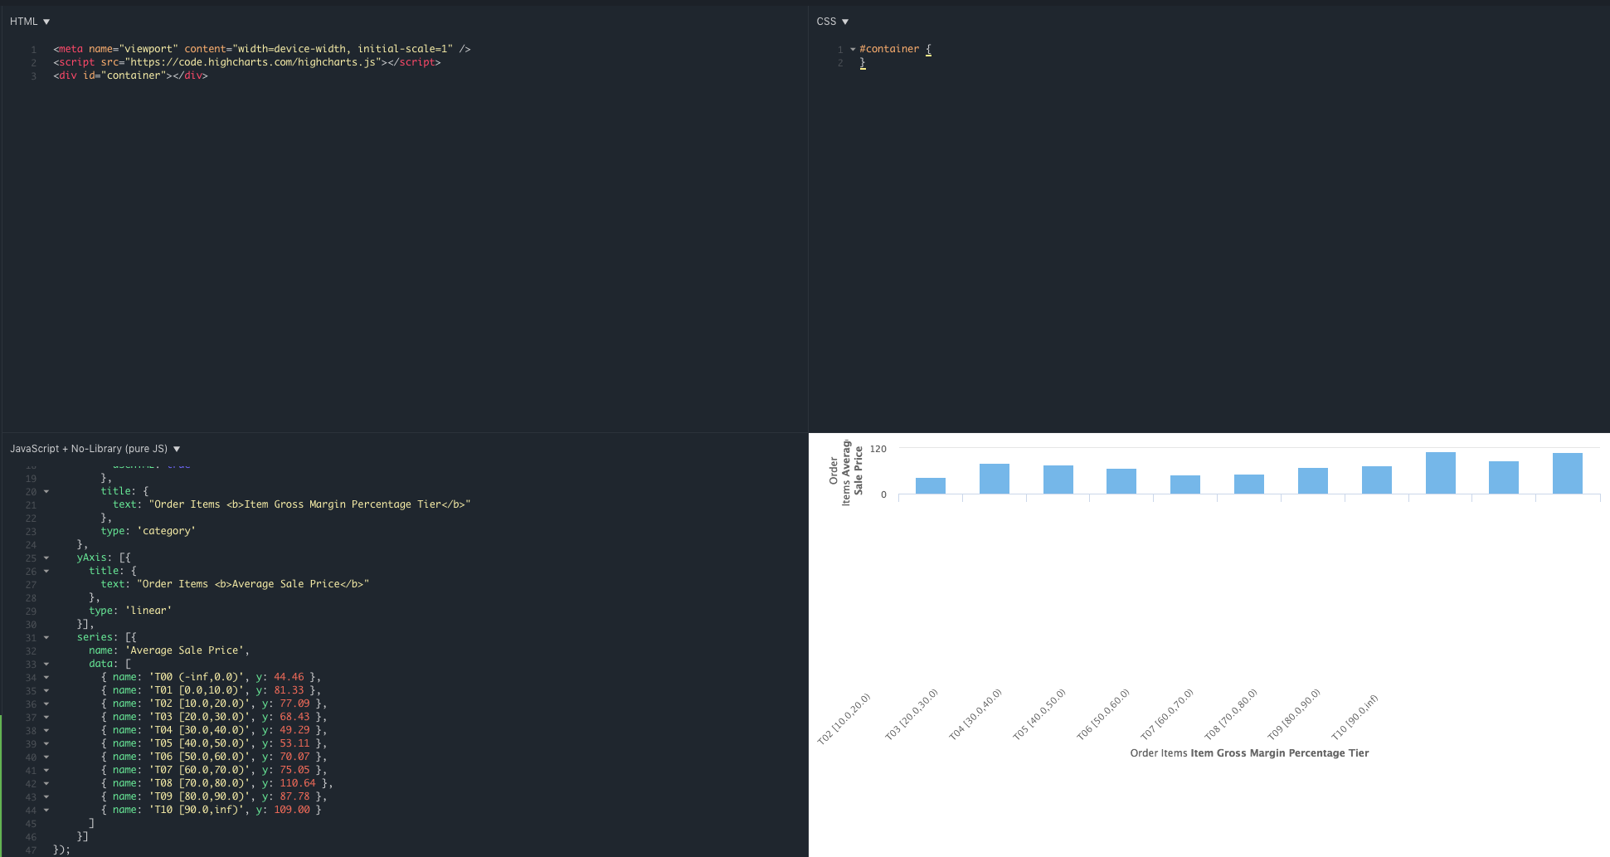Click the 'Item Gross Margin Percentage Tier' code line
Screen dimensions: 1610x857
(x=292, y=504)
